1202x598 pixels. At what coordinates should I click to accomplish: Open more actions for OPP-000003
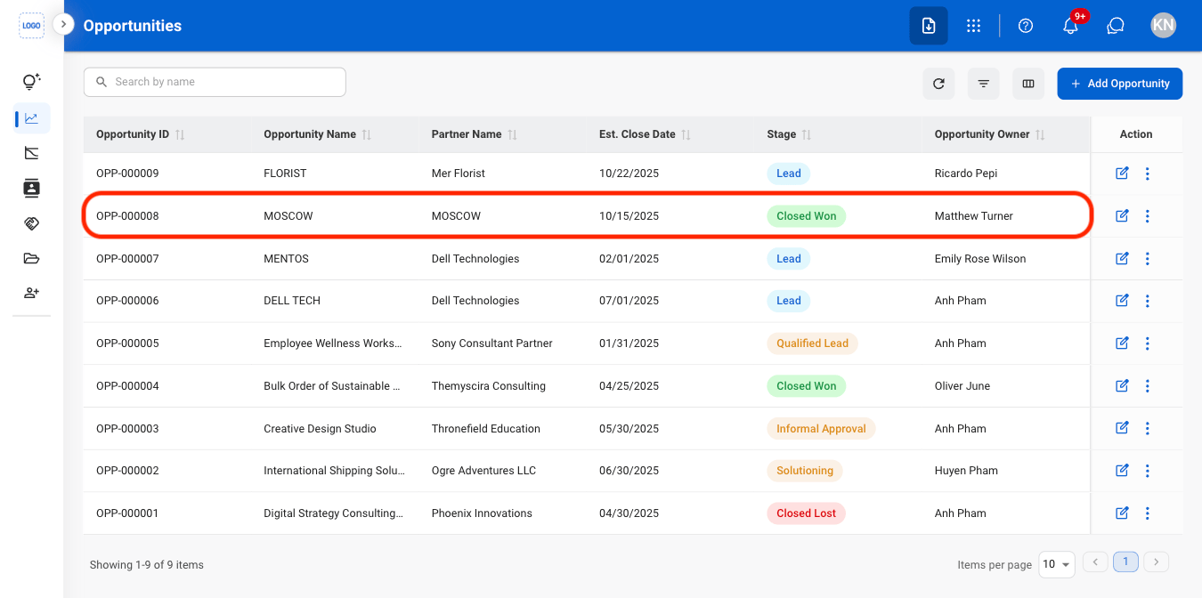click(1147, 428)
